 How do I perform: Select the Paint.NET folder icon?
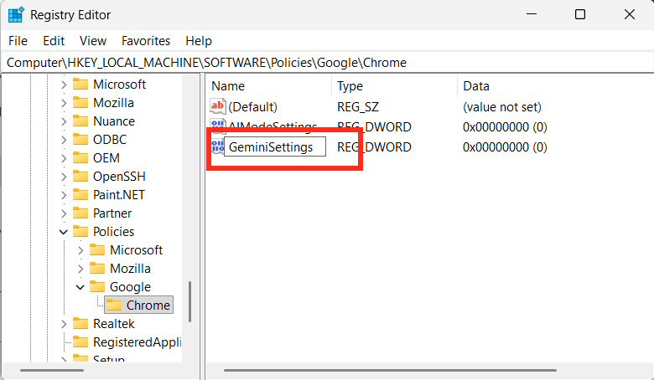(80, 194)
